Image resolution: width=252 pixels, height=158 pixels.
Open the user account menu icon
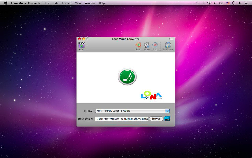click(240, 3)
